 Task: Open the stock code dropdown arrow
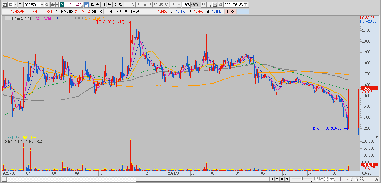pos(42,5)
